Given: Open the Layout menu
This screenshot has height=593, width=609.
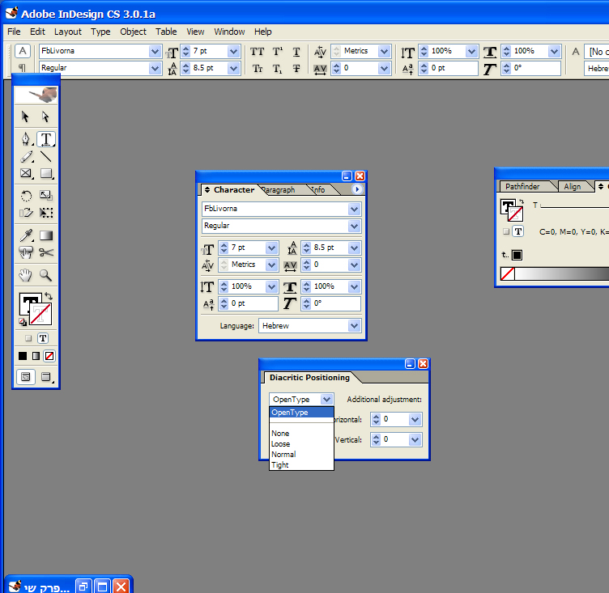Looking at the screenshot, I should (x=67, y=32).
